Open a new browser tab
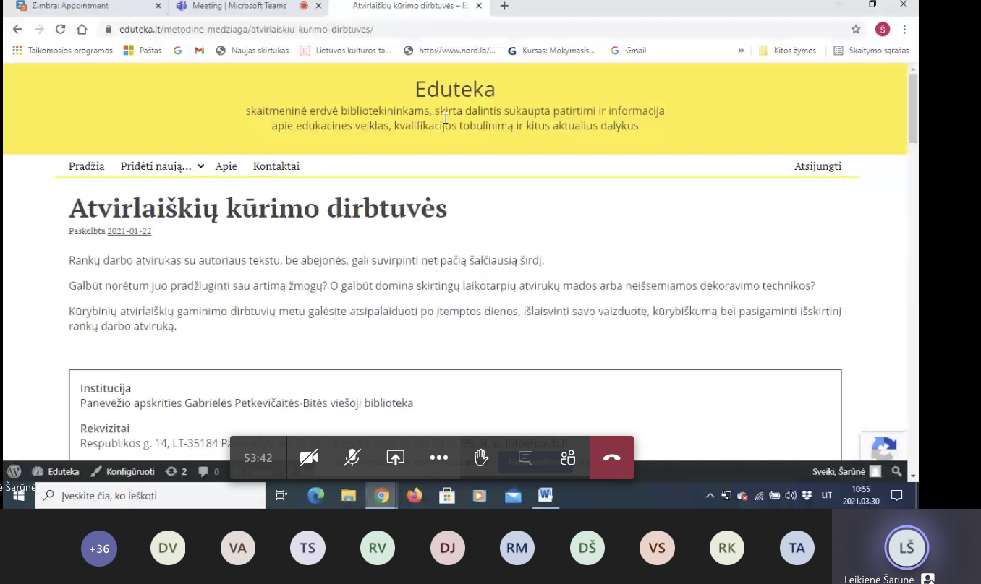 [504, 6]
